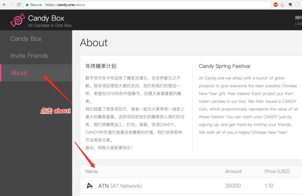Viewport: 302px width, 196px height.
Task: Open Invite Friends in the sidebar
Action: [36, 56]
